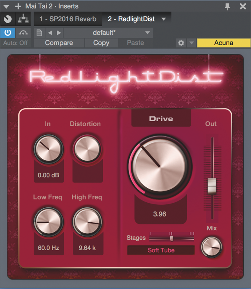Open the micro-view knob icon in header

[8, 19]
